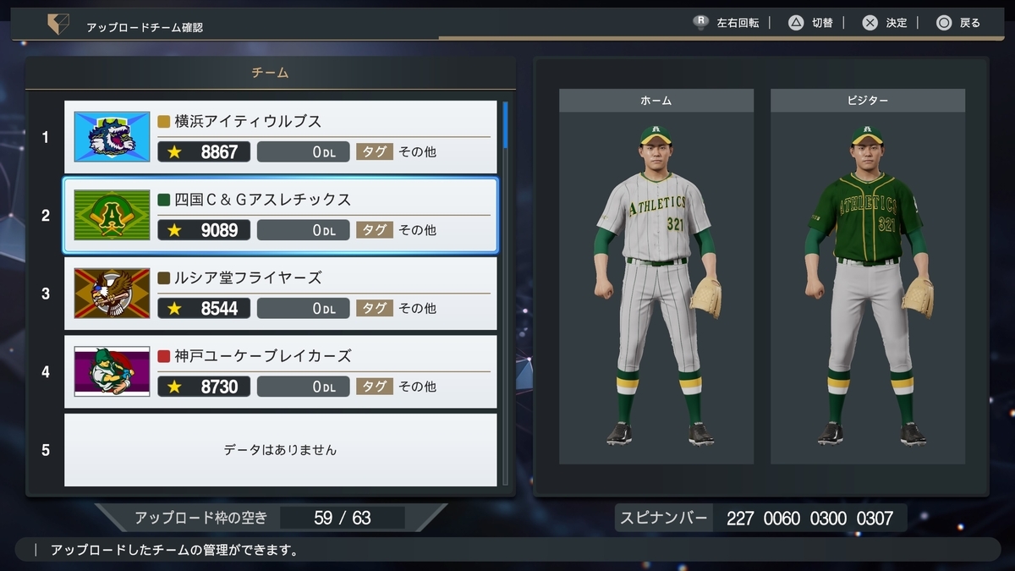The width and height of the screenshot is (1015, 571).
Task: Click the red color swatch beside 神戸ユーケーブレイカーズ
Action: [164, 355]
